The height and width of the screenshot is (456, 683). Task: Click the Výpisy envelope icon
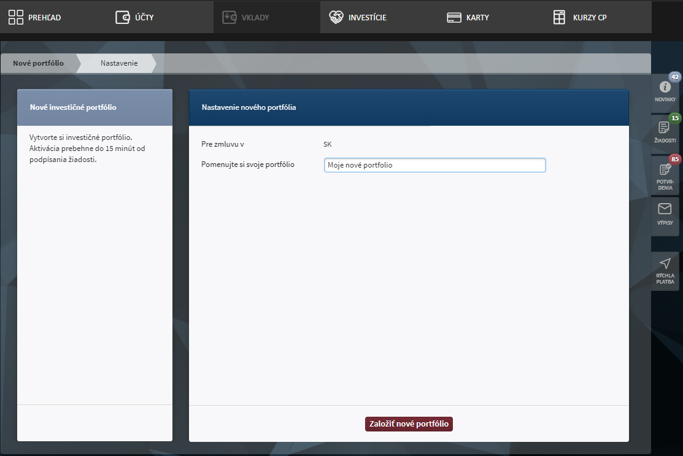pos(665,209)
